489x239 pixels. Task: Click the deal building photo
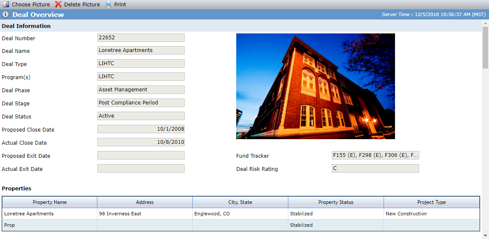click(x=315, y=86)
